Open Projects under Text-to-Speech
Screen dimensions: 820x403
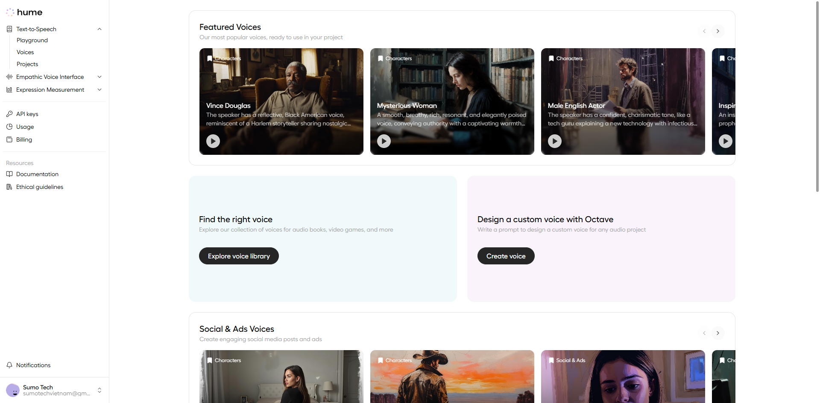point(27,64)
